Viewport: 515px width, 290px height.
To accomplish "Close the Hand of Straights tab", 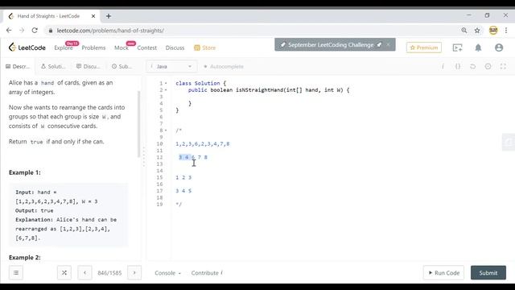I will [93, 16].
